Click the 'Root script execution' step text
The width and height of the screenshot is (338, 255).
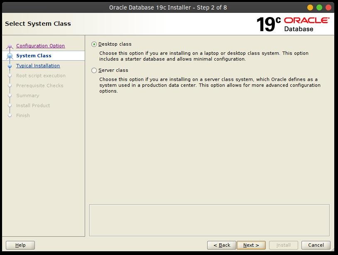[41, 76]
